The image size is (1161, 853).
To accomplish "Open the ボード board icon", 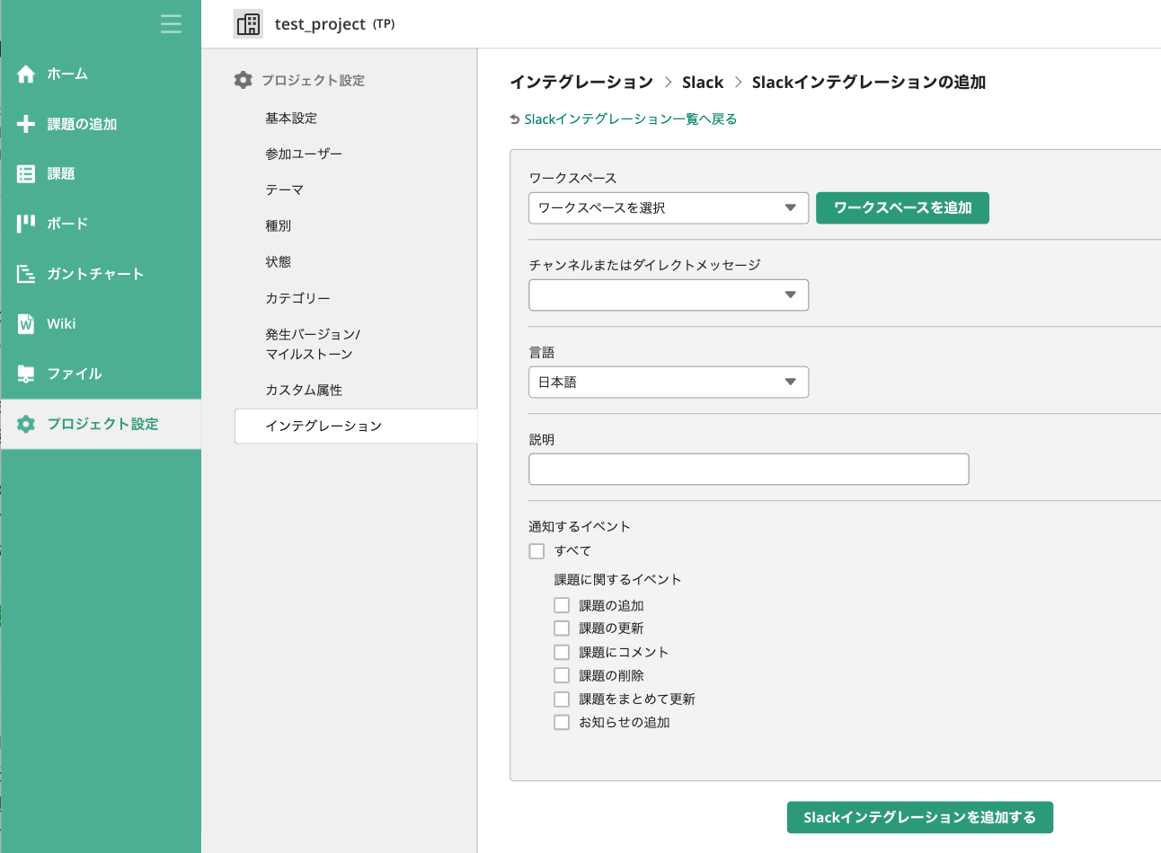I will (x=26, y=224).
